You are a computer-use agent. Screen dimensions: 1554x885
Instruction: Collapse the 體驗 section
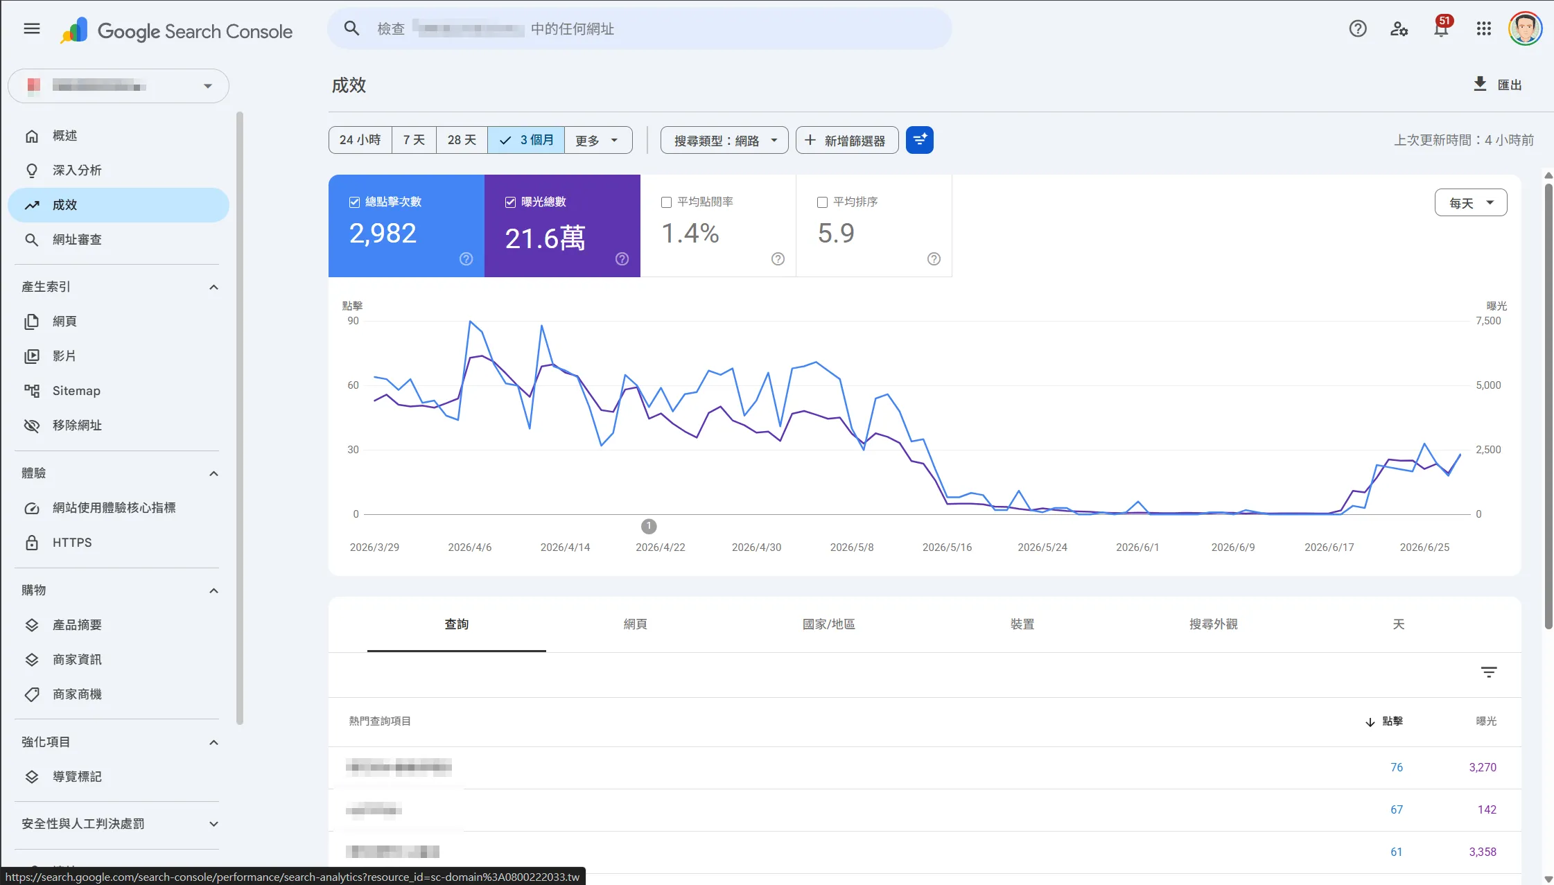(213, 474)
